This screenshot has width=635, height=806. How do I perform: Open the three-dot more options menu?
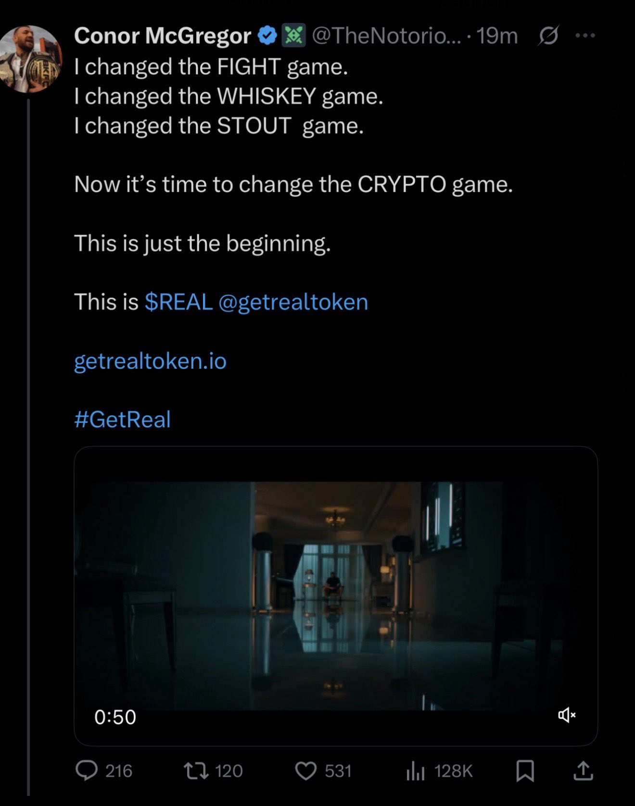click(x=585, y=36)
